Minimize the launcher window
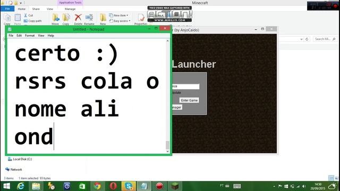 pos(256,29)
